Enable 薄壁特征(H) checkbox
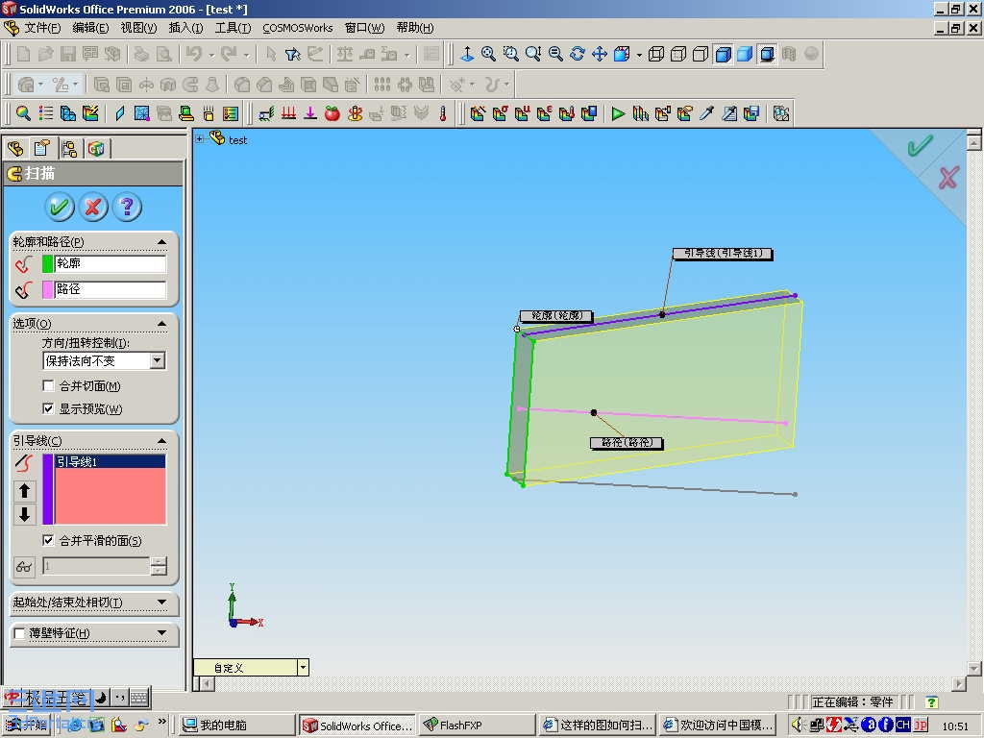This screenshot has width=984, height=738. coord(19,633)
